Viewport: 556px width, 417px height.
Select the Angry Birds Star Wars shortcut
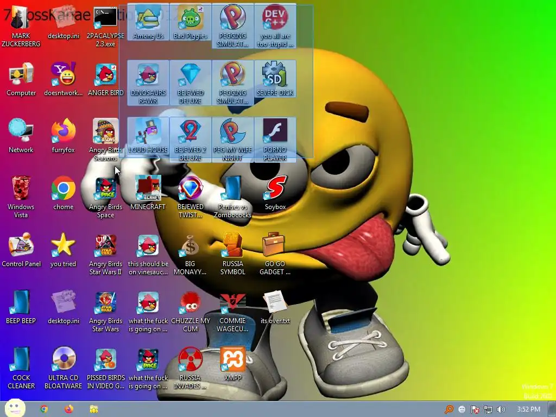(105, 311)
